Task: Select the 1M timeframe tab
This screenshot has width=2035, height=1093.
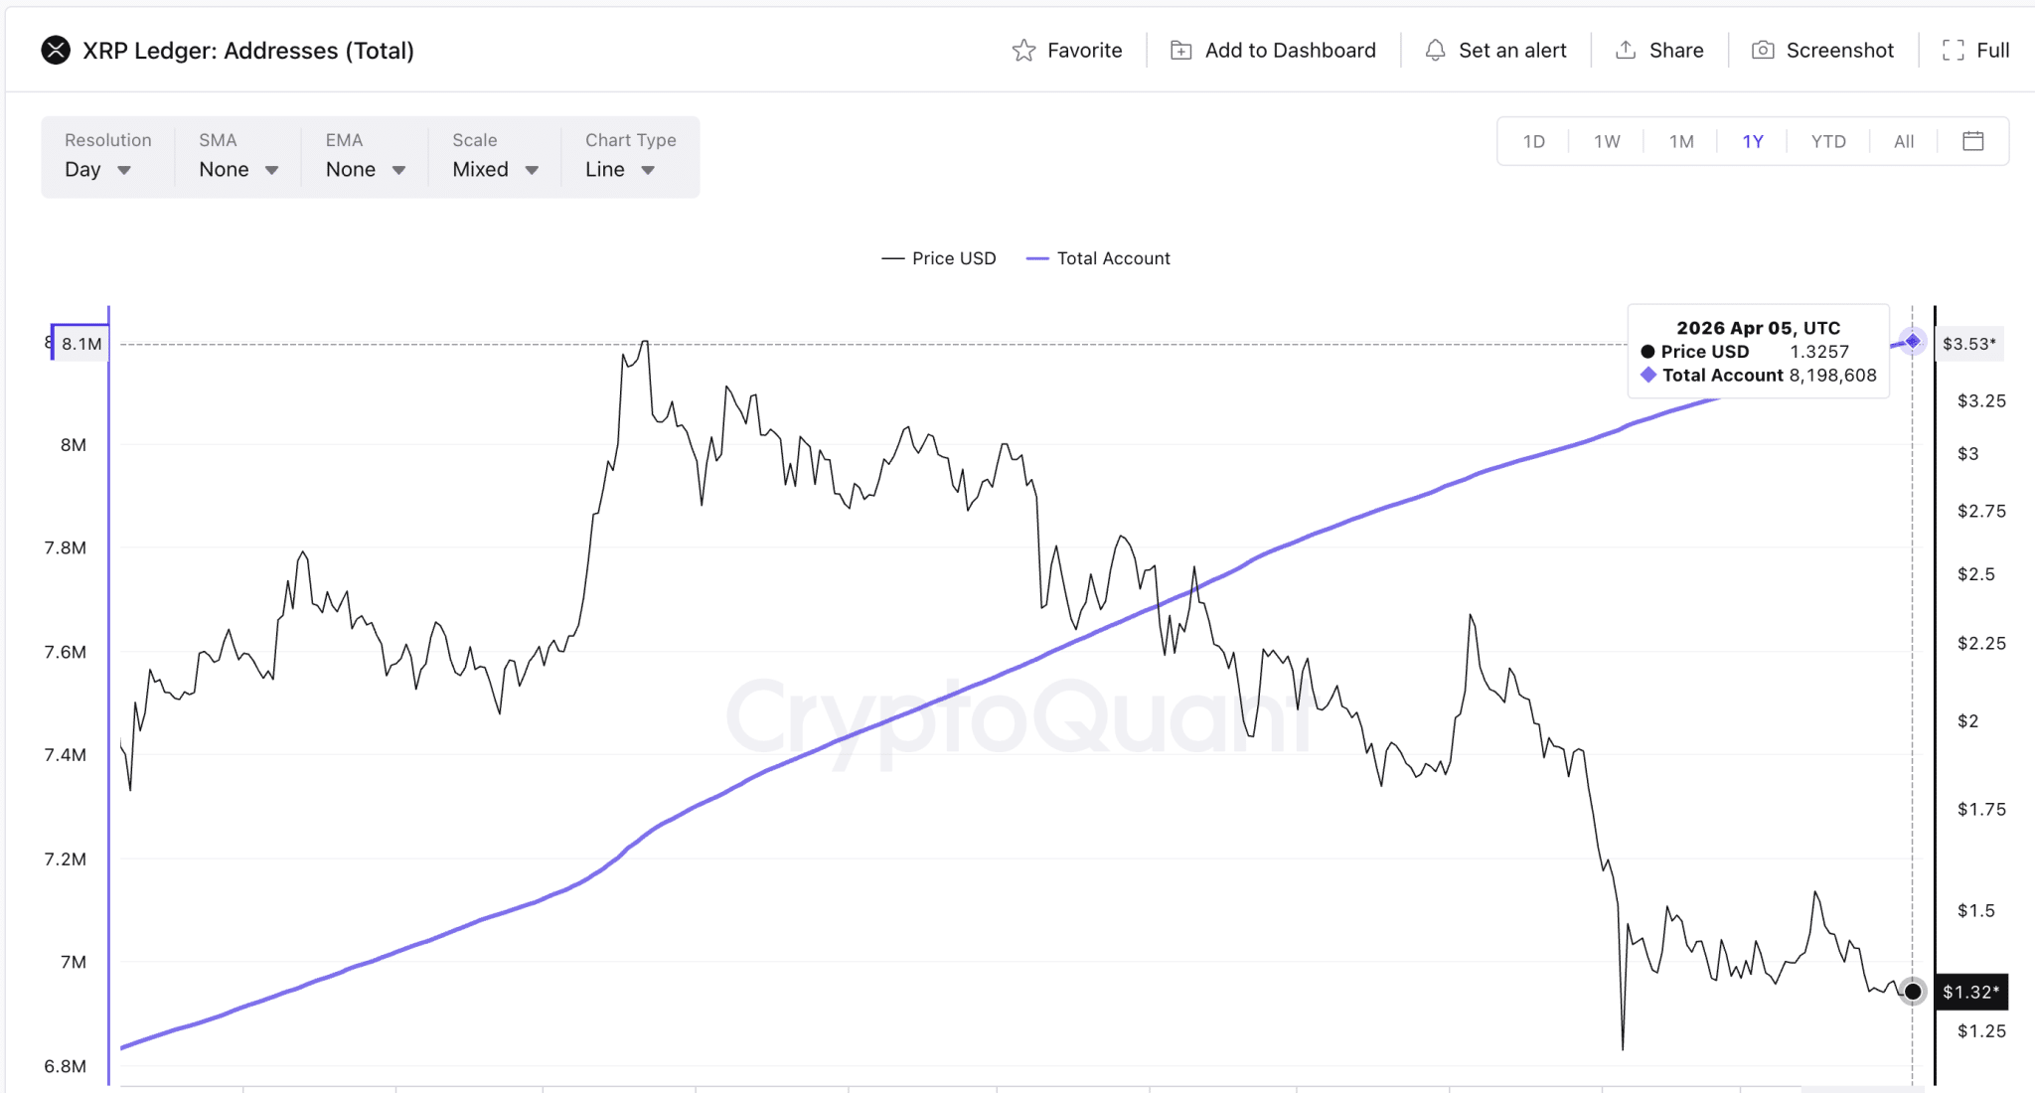Action: [x=1680, y=141]
